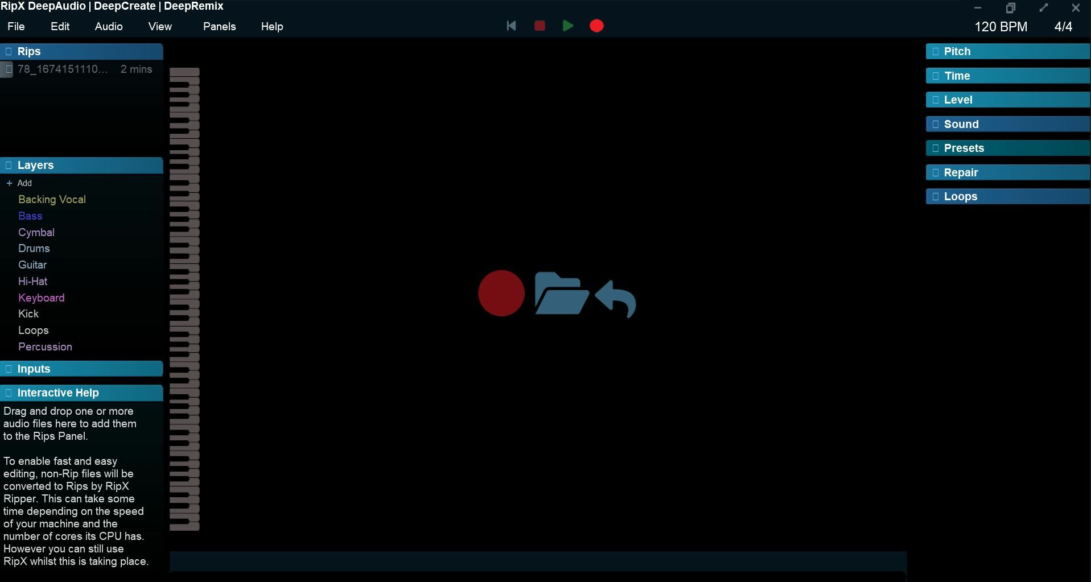
Task: Click the curved return arrow icon in center
Action: tap(615, 299)
